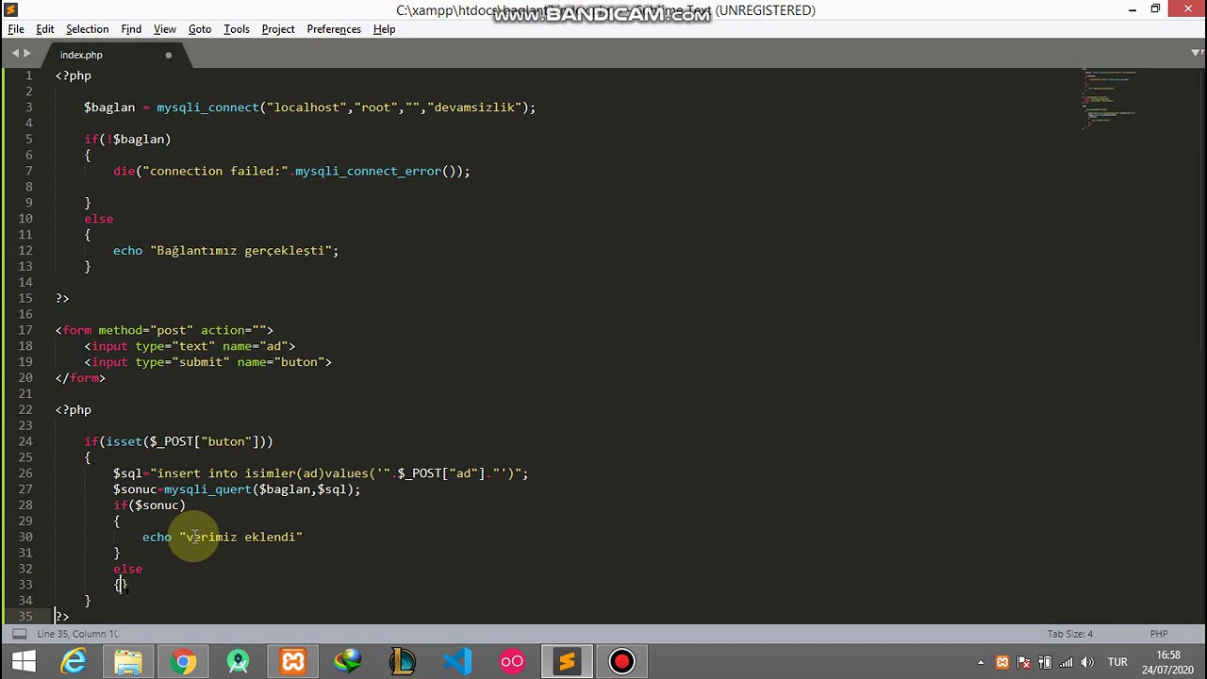This screenshot has height=679, width=1207.
Task: Open the Project menu
Action: (x=278, y=29)
